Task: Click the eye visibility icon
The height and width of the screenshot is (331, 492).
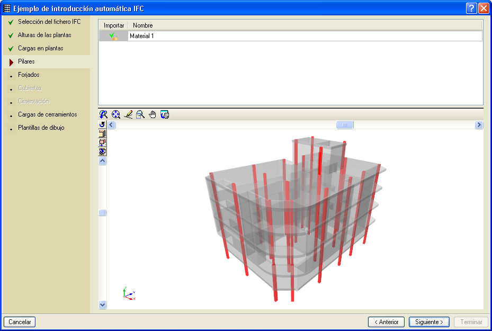Action: pos(103,151)
